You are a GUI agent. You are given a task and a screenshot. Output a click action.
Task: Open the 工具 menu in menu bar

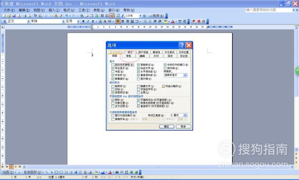84,10
